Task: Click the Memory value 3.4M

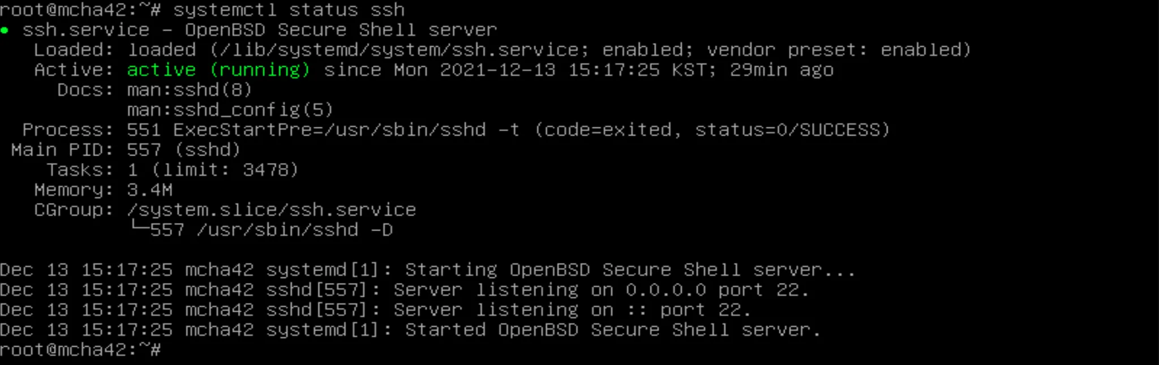Action: (x=149, y=190)
